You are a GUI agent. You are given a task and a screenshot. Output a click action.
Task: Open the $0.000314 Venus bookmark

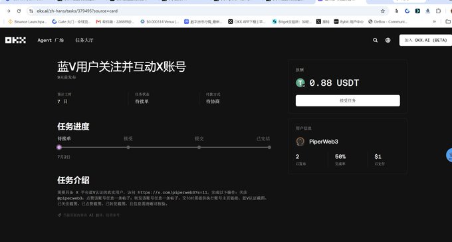(x=160, y=22)
